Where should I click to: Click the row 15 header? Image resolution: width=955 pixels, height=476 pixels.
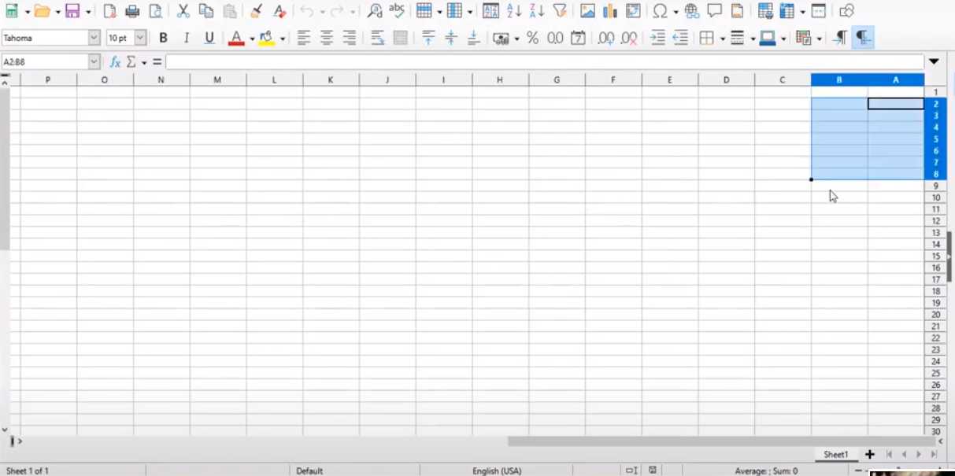(x=936, y=256)
